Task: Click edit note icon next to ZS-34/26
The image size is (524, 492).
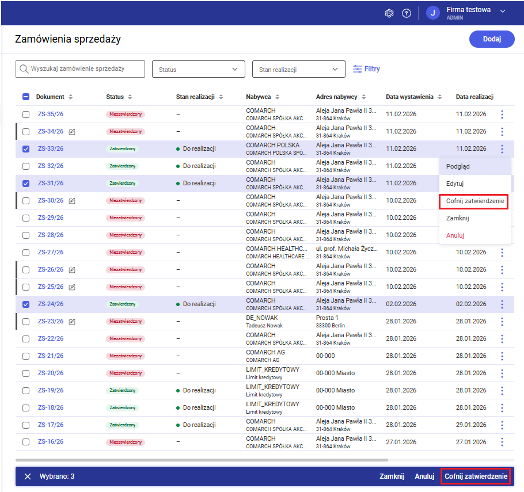Action: pos(72,132)
